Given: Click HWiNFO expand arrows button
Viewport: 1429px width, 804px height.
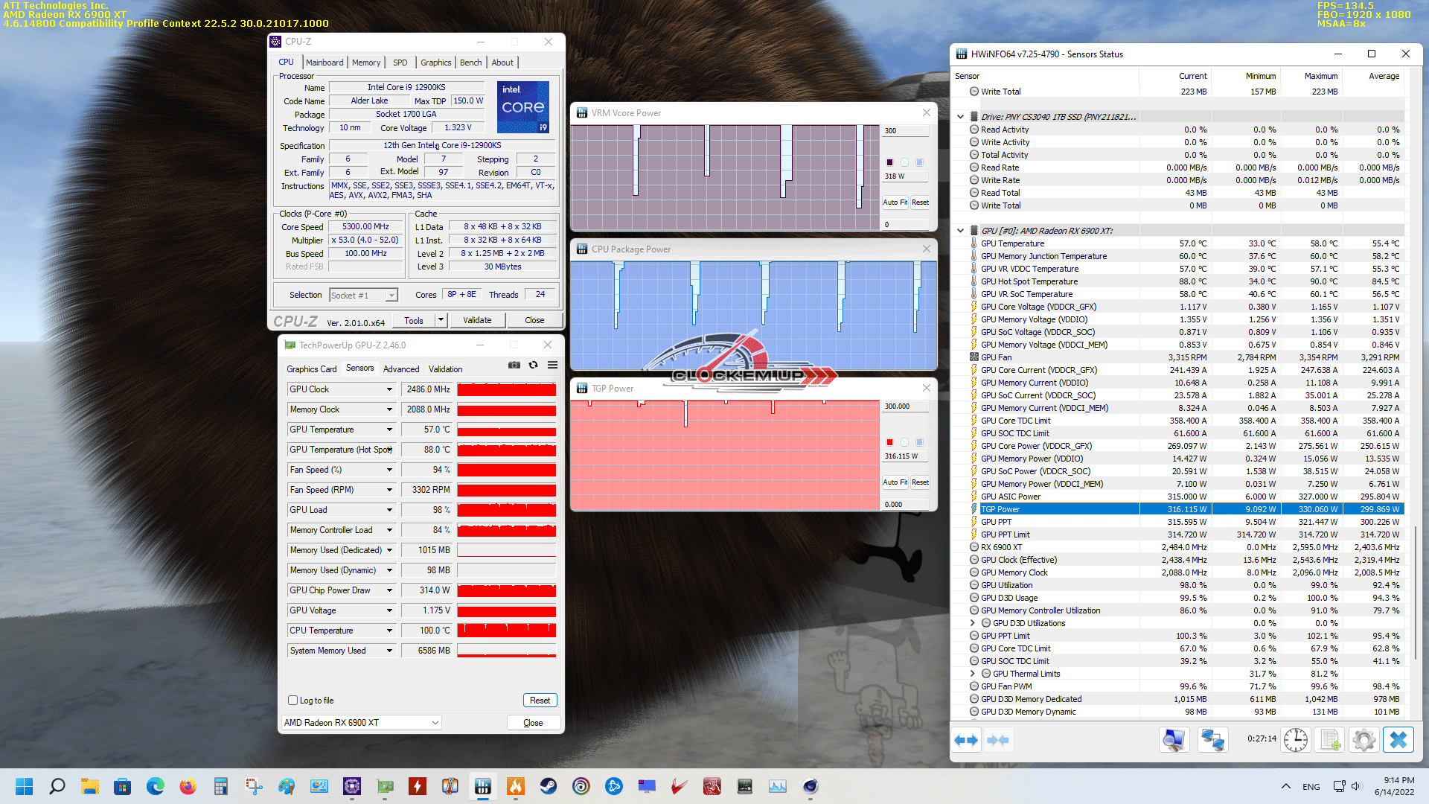Looking at the screenshot, I should [966, 740].
